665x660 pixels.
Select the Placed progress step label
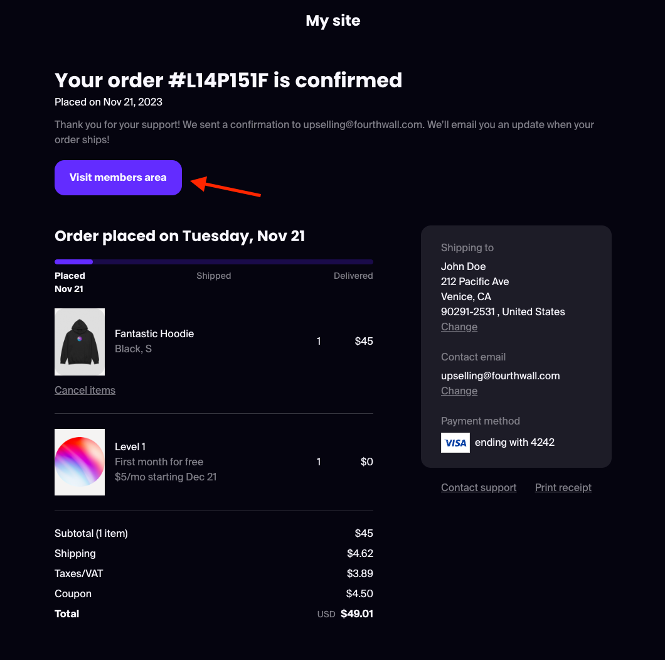70,276
